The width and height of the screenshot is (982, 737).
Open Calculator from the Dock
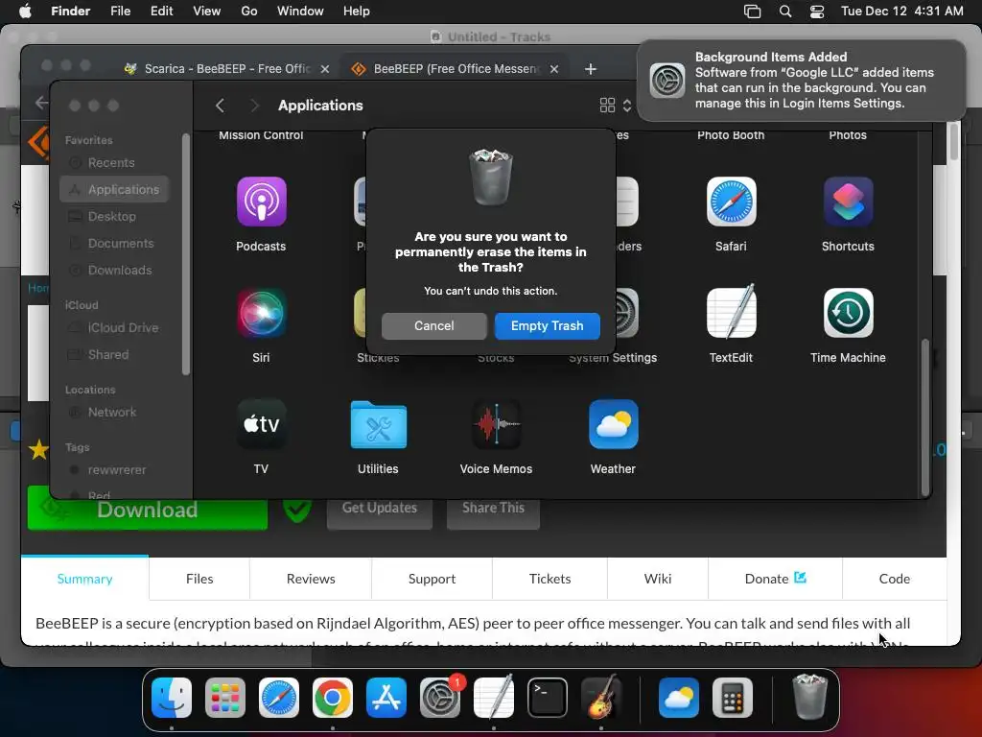click(x=733, y=698)
